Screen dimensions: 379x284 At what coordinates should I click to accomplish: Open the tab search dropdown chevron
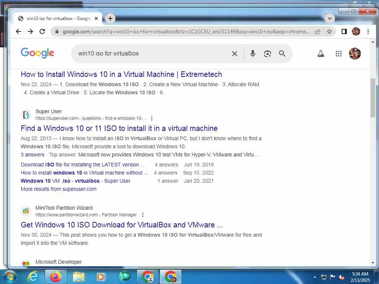329,18
